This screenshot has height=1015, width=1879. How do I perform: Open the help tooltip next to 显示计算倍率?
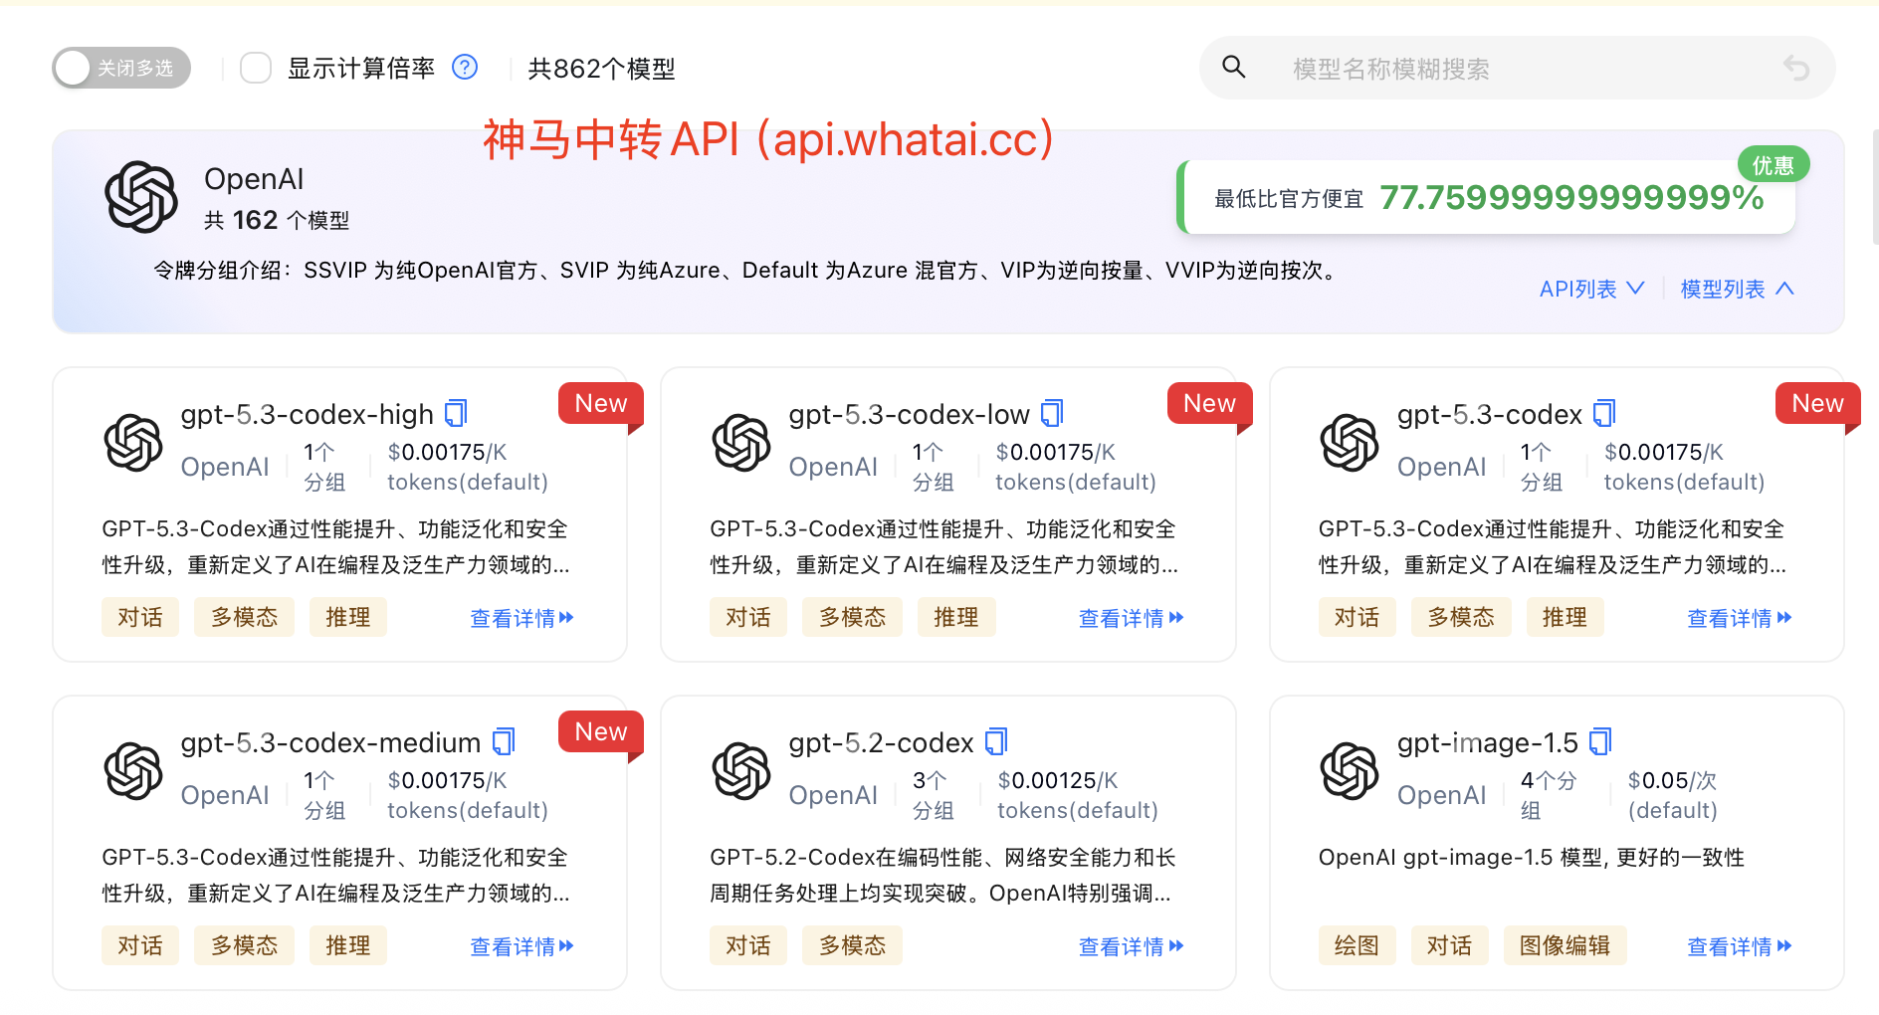tap(464, 67)
